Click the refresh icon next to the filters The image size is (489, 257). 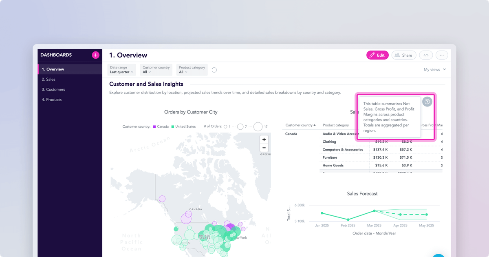[215, 70]
